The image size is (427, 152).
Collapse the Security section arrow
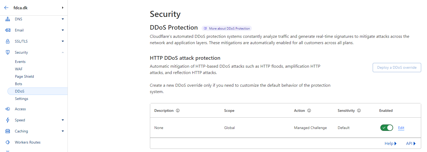click(x=63, y=52)
